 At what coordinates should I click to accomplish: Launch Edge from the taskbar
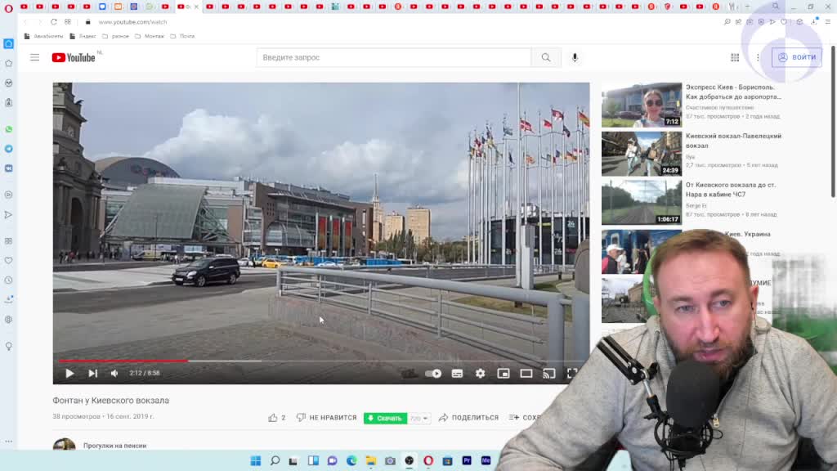click(x=351, y=460)
